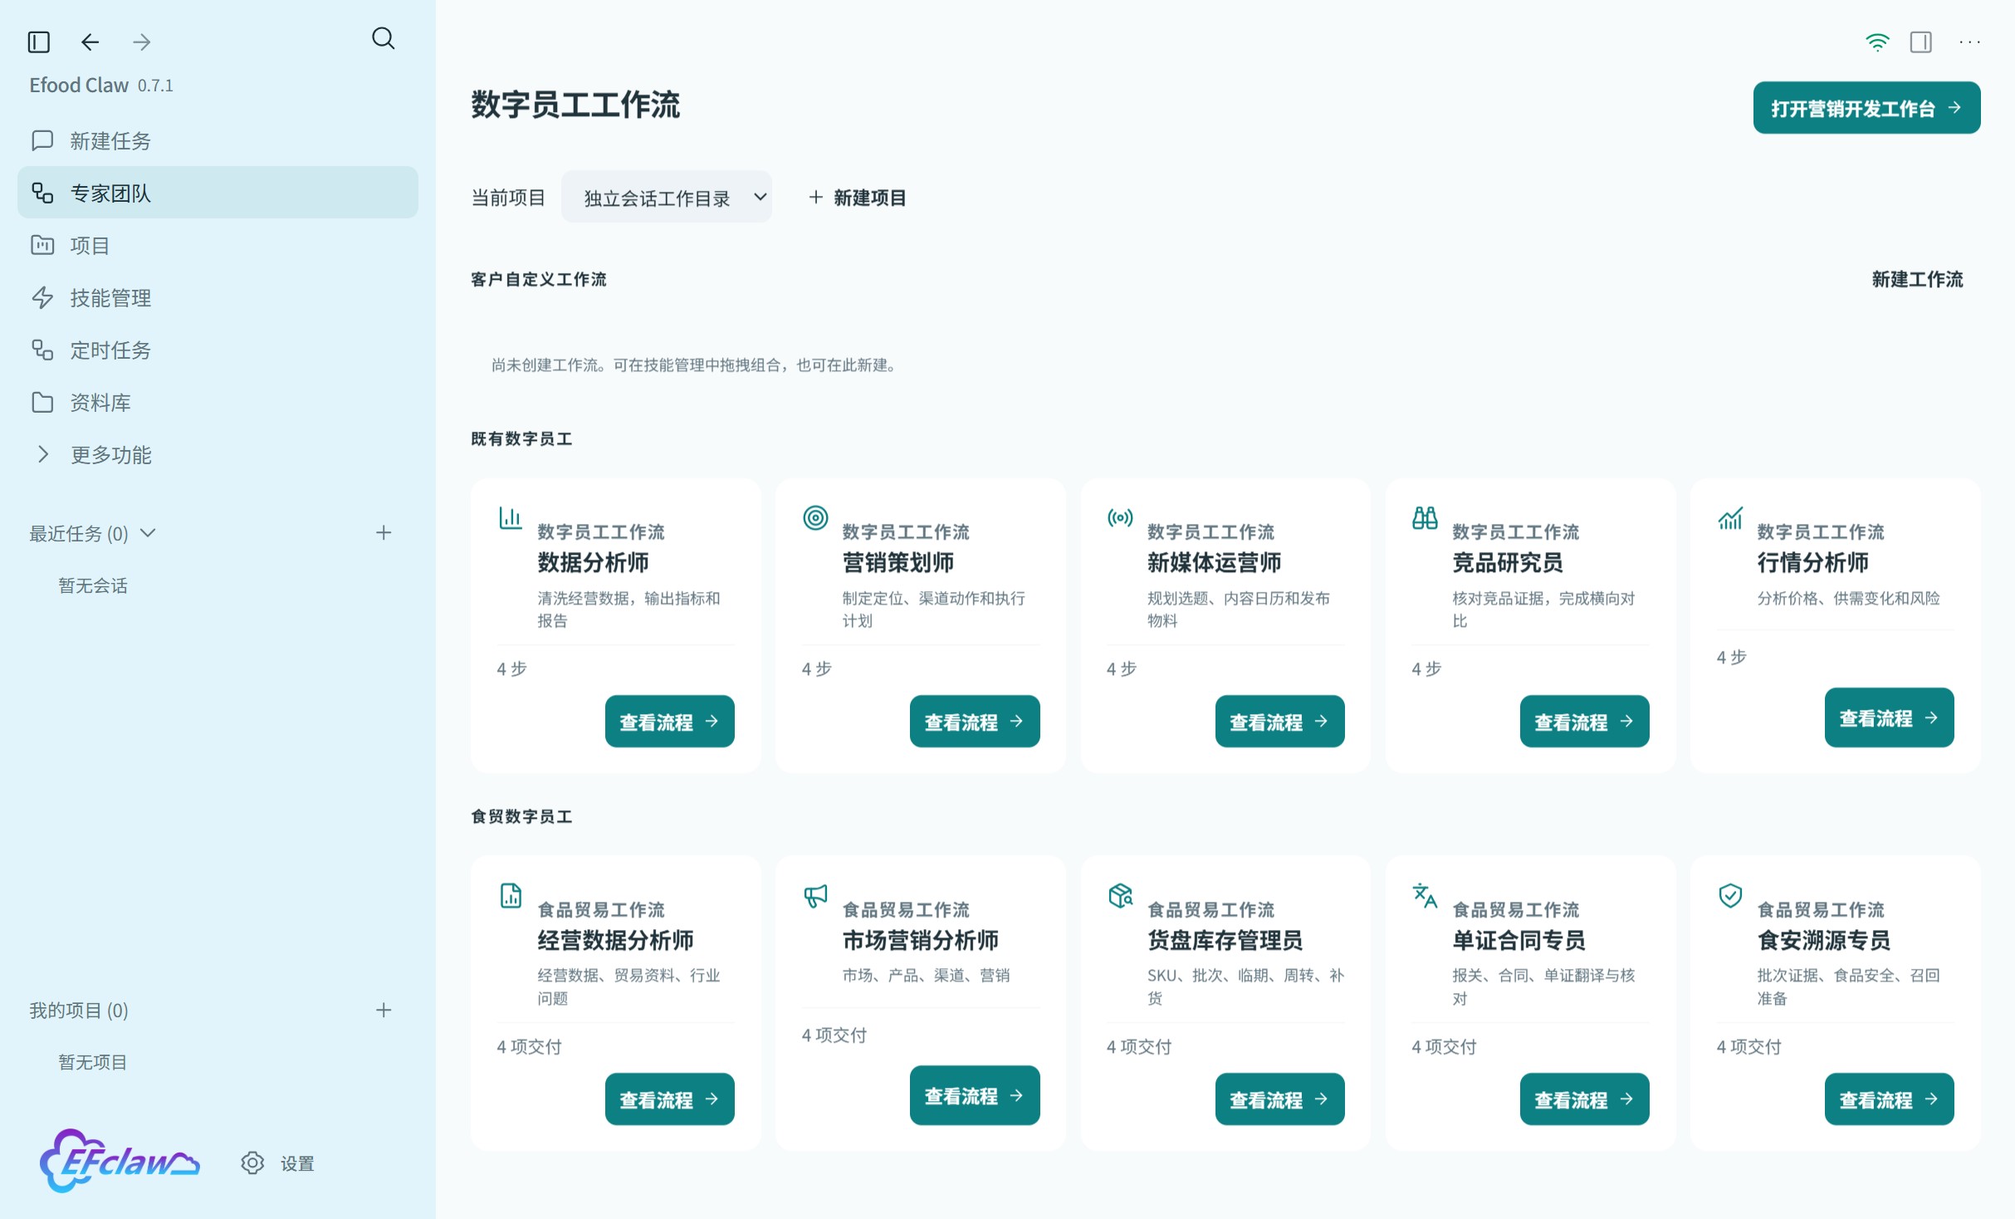
Task: Click the 货盘库存管理员 package search icon
Action: (1120, 895)
